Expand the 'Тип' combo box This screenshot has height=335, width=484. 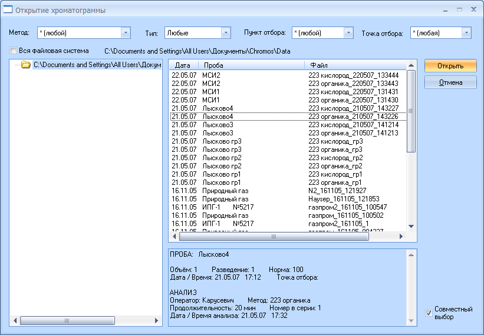[x=226, y=33]
